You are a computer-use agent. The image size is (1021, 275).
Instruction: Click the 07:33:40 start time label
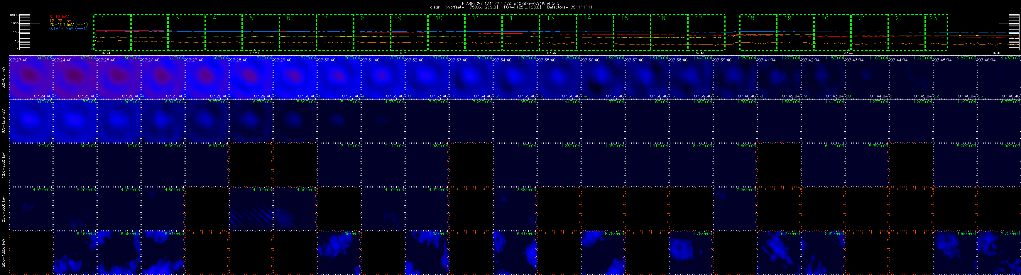tap(459, 60)
